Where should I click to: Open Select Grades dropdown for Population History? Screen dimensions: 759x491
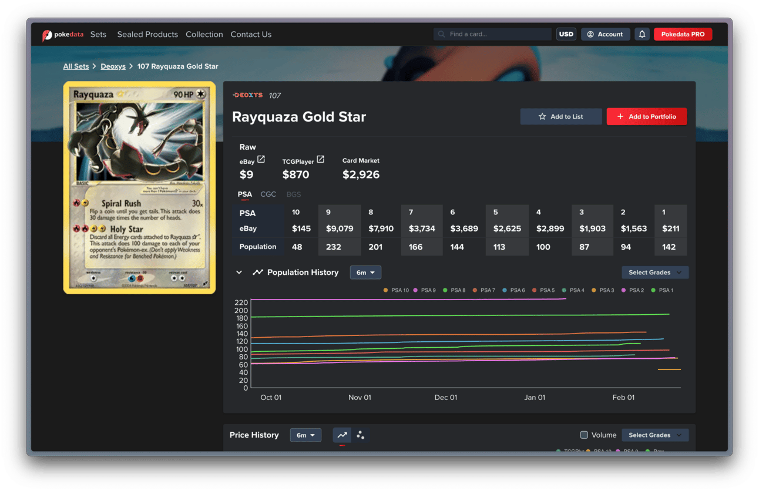[x=655, y=273]
